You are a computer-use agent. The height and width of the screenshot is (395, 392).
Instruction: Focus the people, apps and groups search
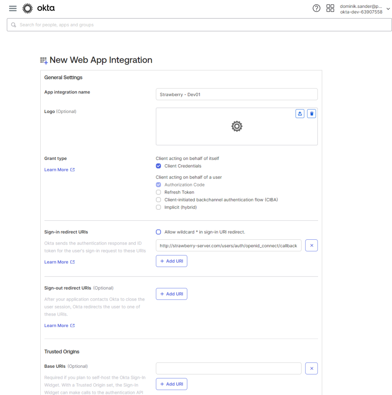[199, 25]
